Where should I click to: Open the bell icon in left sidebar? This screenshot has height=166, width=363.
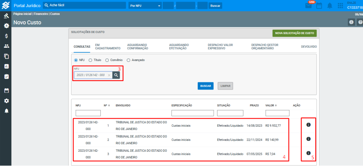[7, 111]
